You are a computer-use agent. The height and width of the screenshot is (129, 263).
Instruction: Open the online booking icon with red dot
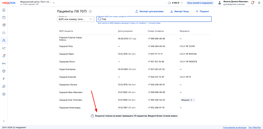(4, 25)
